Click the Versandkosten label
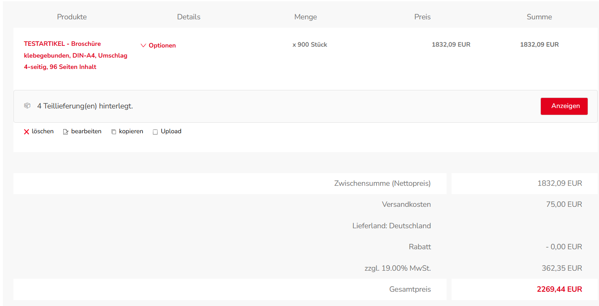This screenshot has height=306, width=599. (x=406, y=205)
